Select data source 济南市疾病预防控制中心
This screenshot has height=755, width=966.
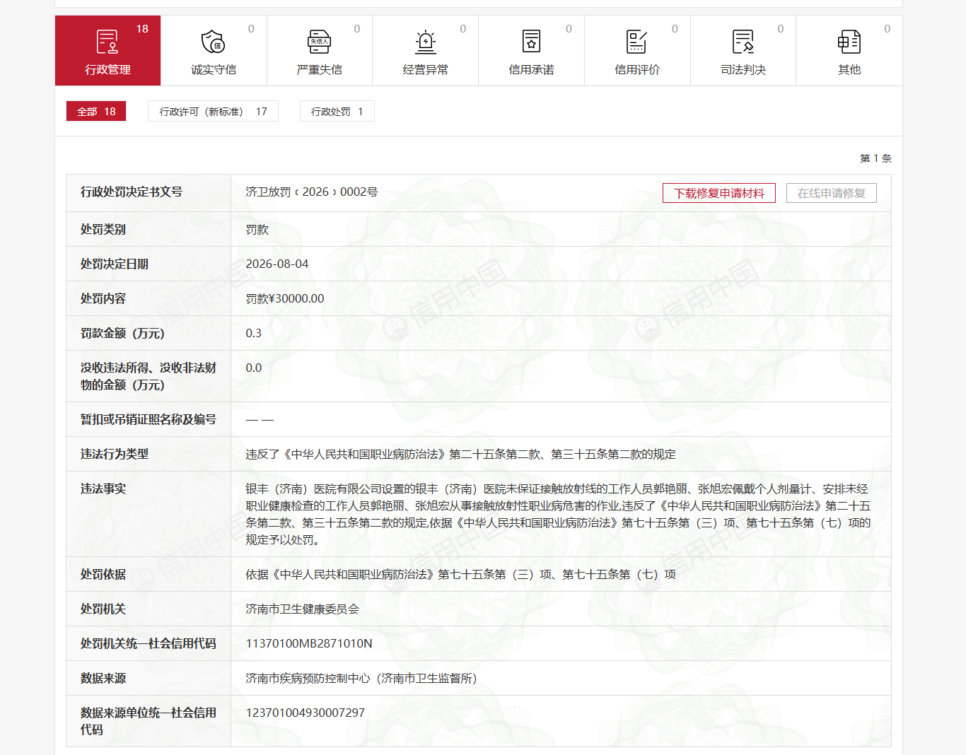308,678
